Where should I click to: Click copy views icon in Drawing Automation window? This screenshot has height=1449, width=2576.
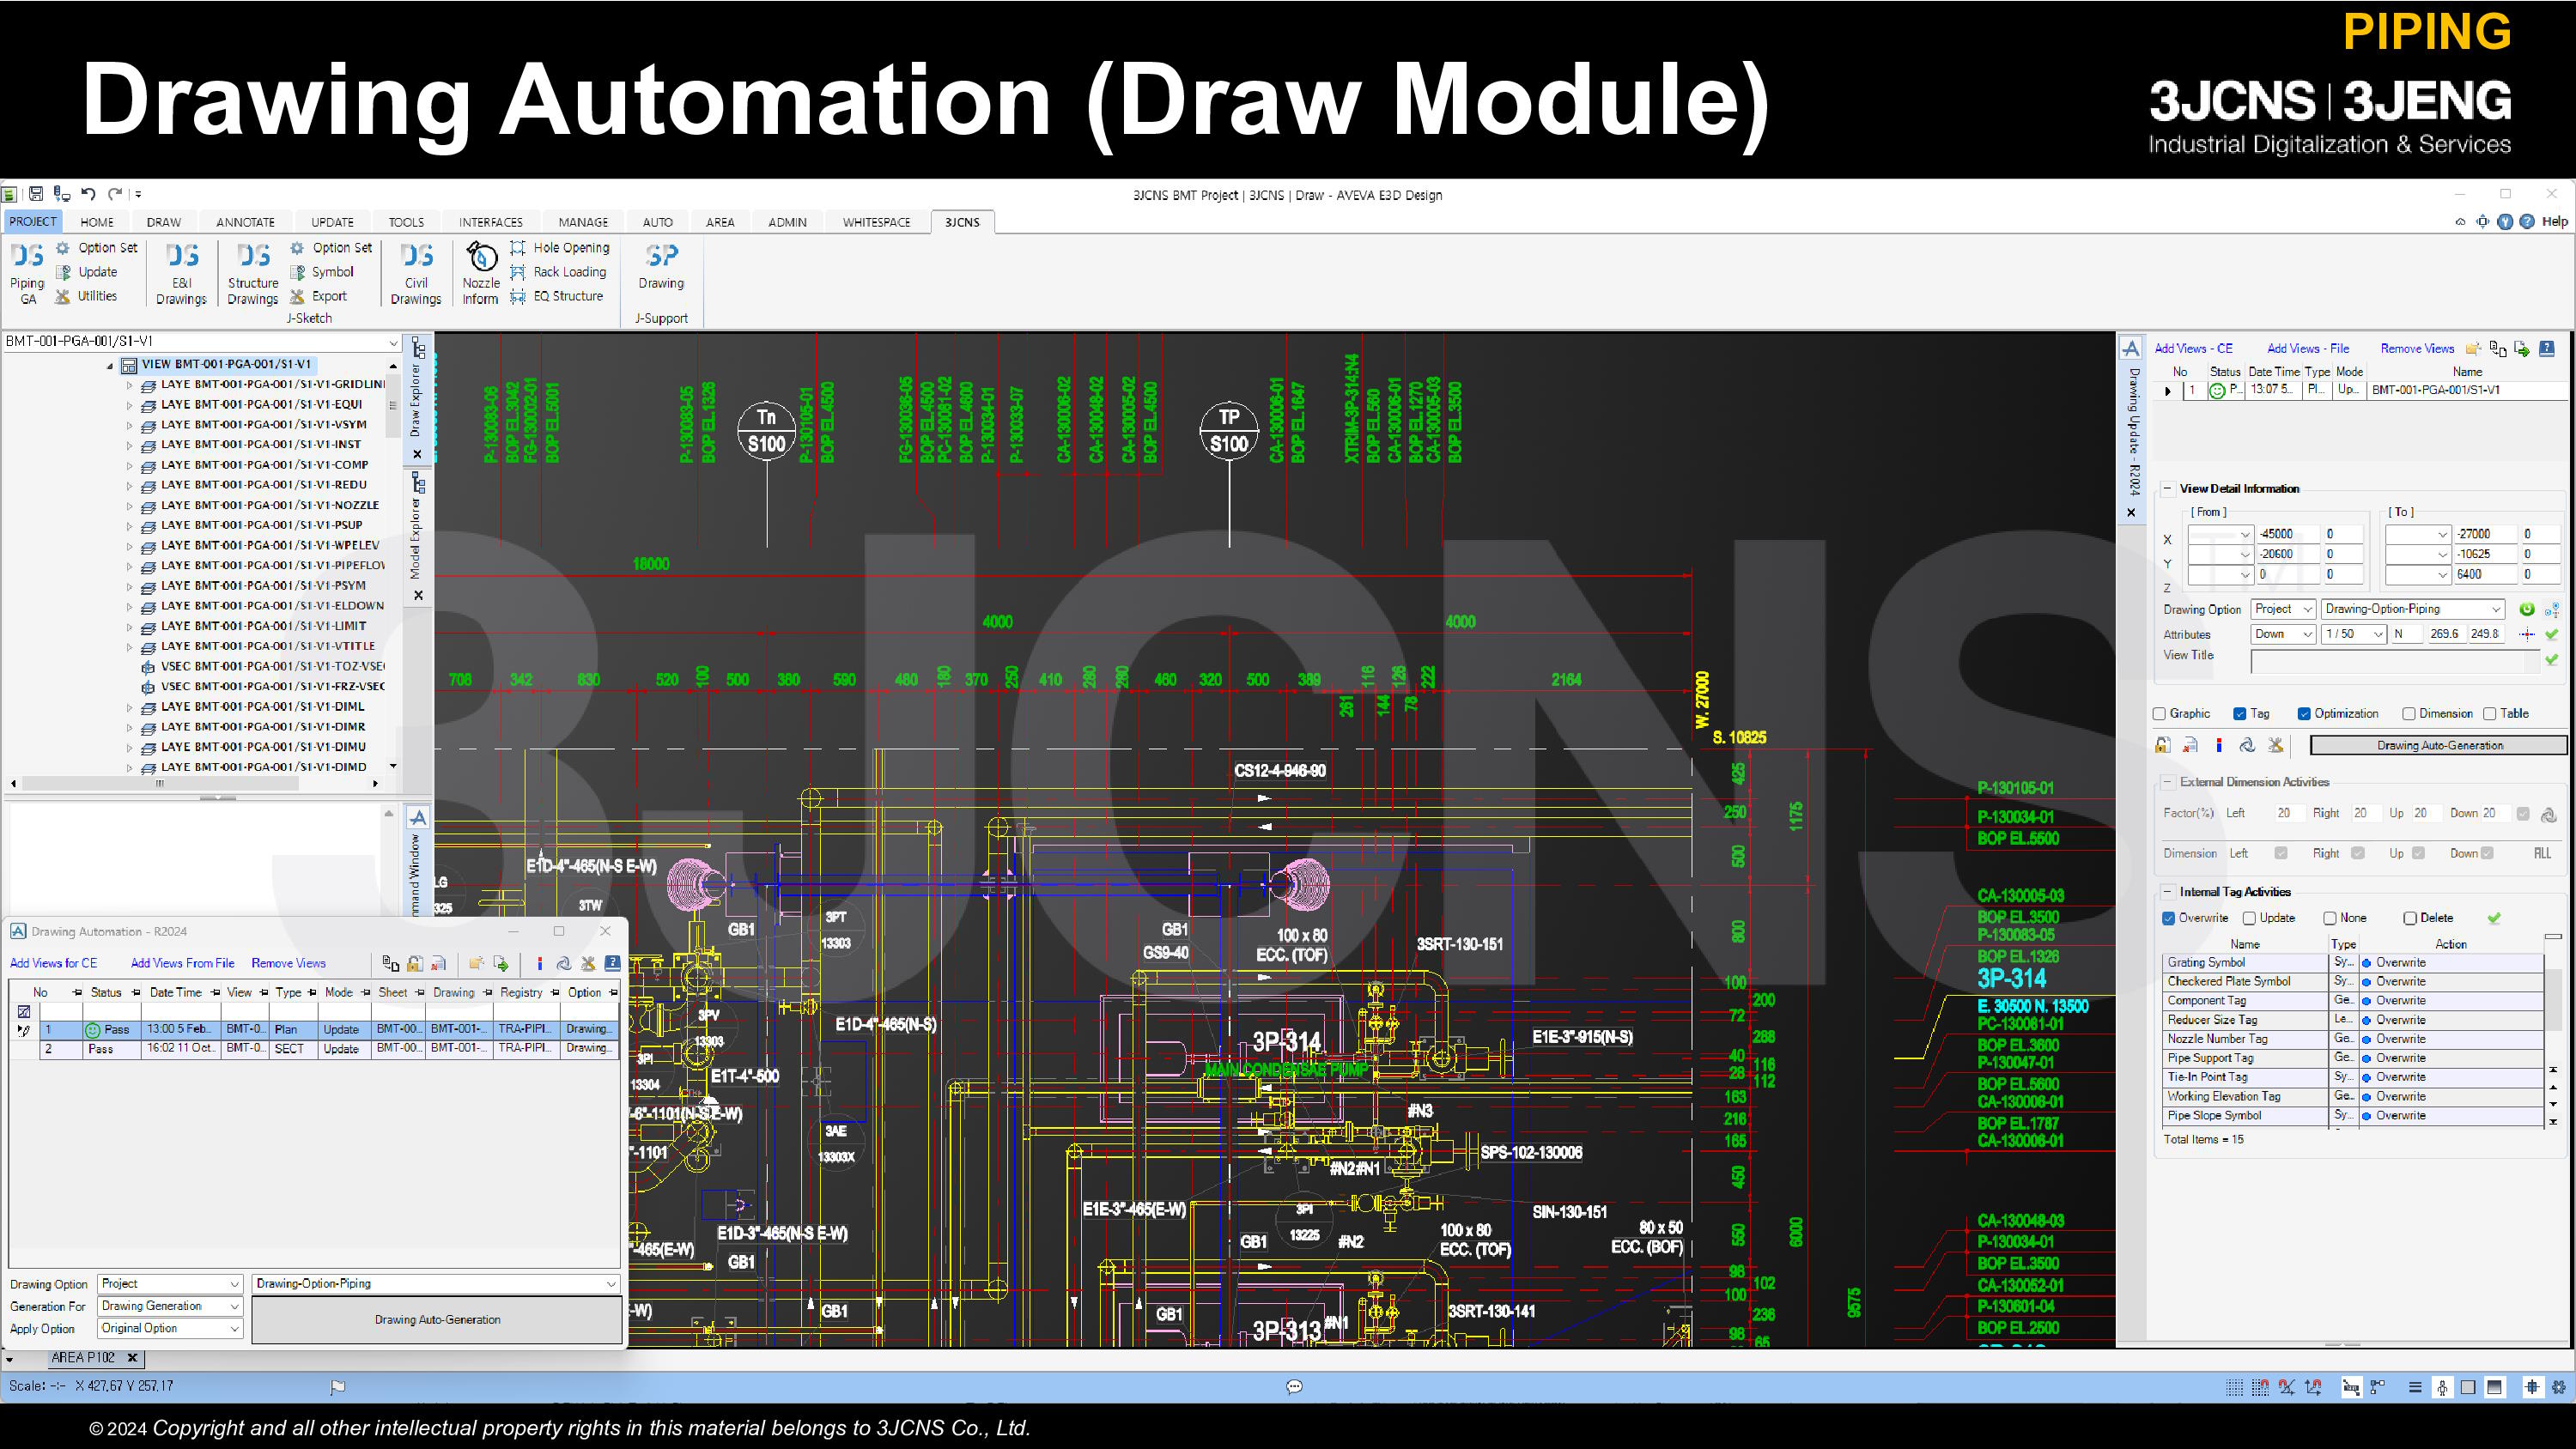391,963
